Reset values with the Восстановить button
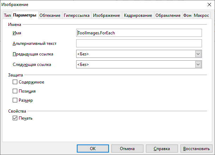This screenshot has height=155, width=215. [196, 149]
